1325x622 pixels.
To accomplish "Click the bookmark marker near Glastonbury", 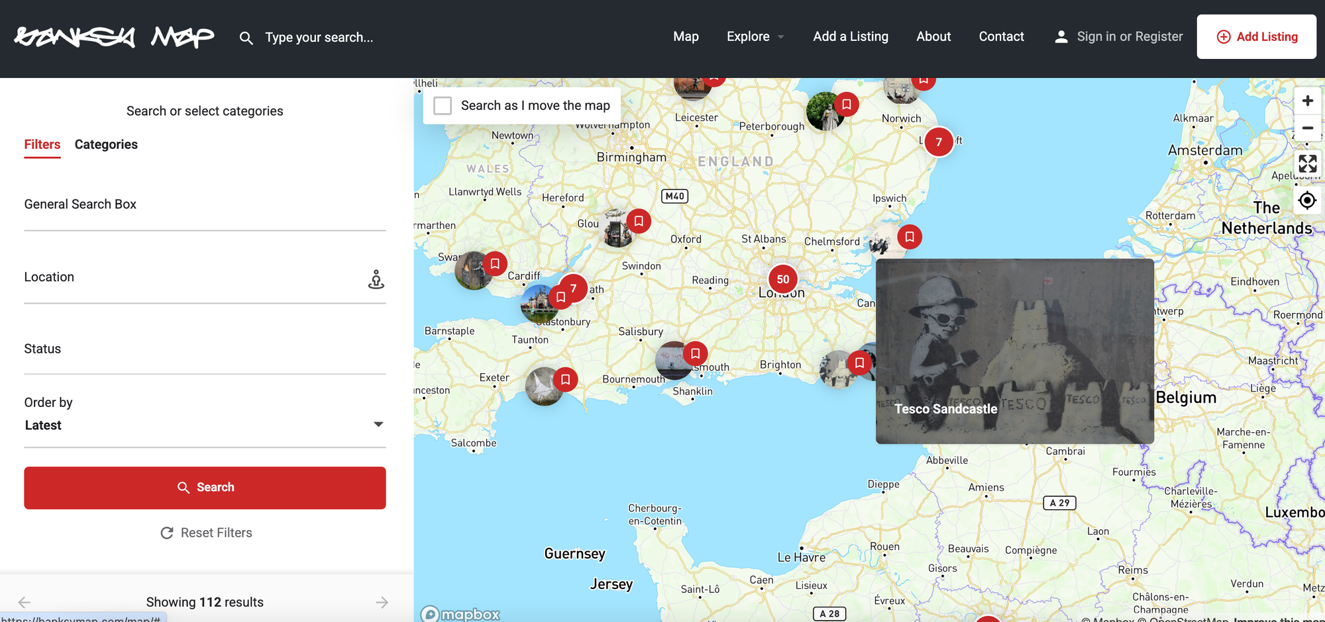I will [x=560, y=297].
